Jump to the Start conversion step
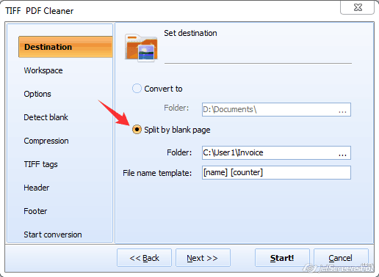 [x=53, y=234]
